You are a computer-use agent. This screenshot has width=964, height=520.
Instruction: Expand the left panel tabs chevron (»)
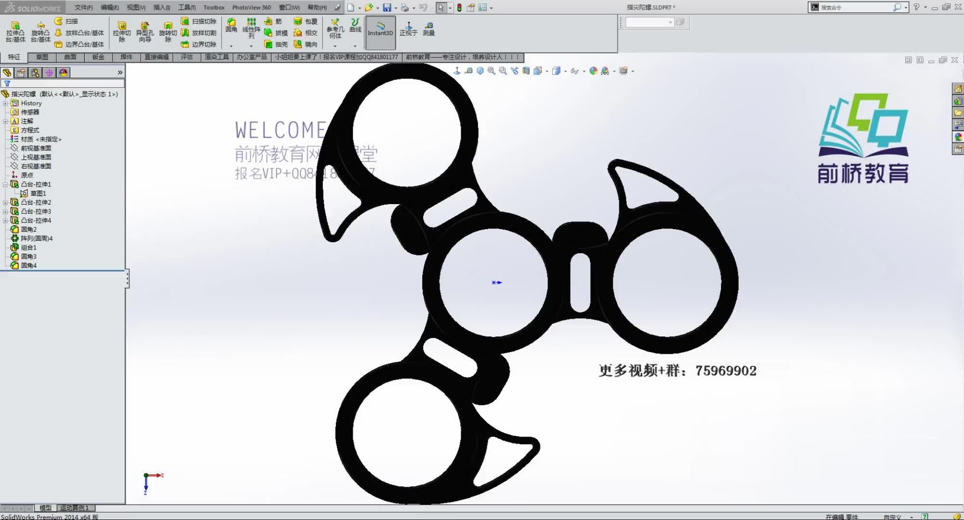coord(120,73)
